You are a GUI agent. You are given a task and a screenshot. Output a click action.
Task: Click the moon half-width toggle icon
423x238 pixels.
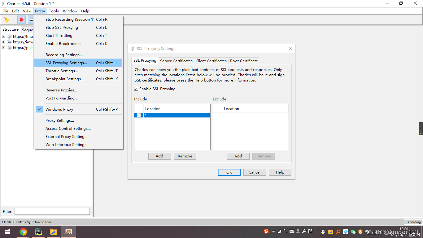coord(279,231)
